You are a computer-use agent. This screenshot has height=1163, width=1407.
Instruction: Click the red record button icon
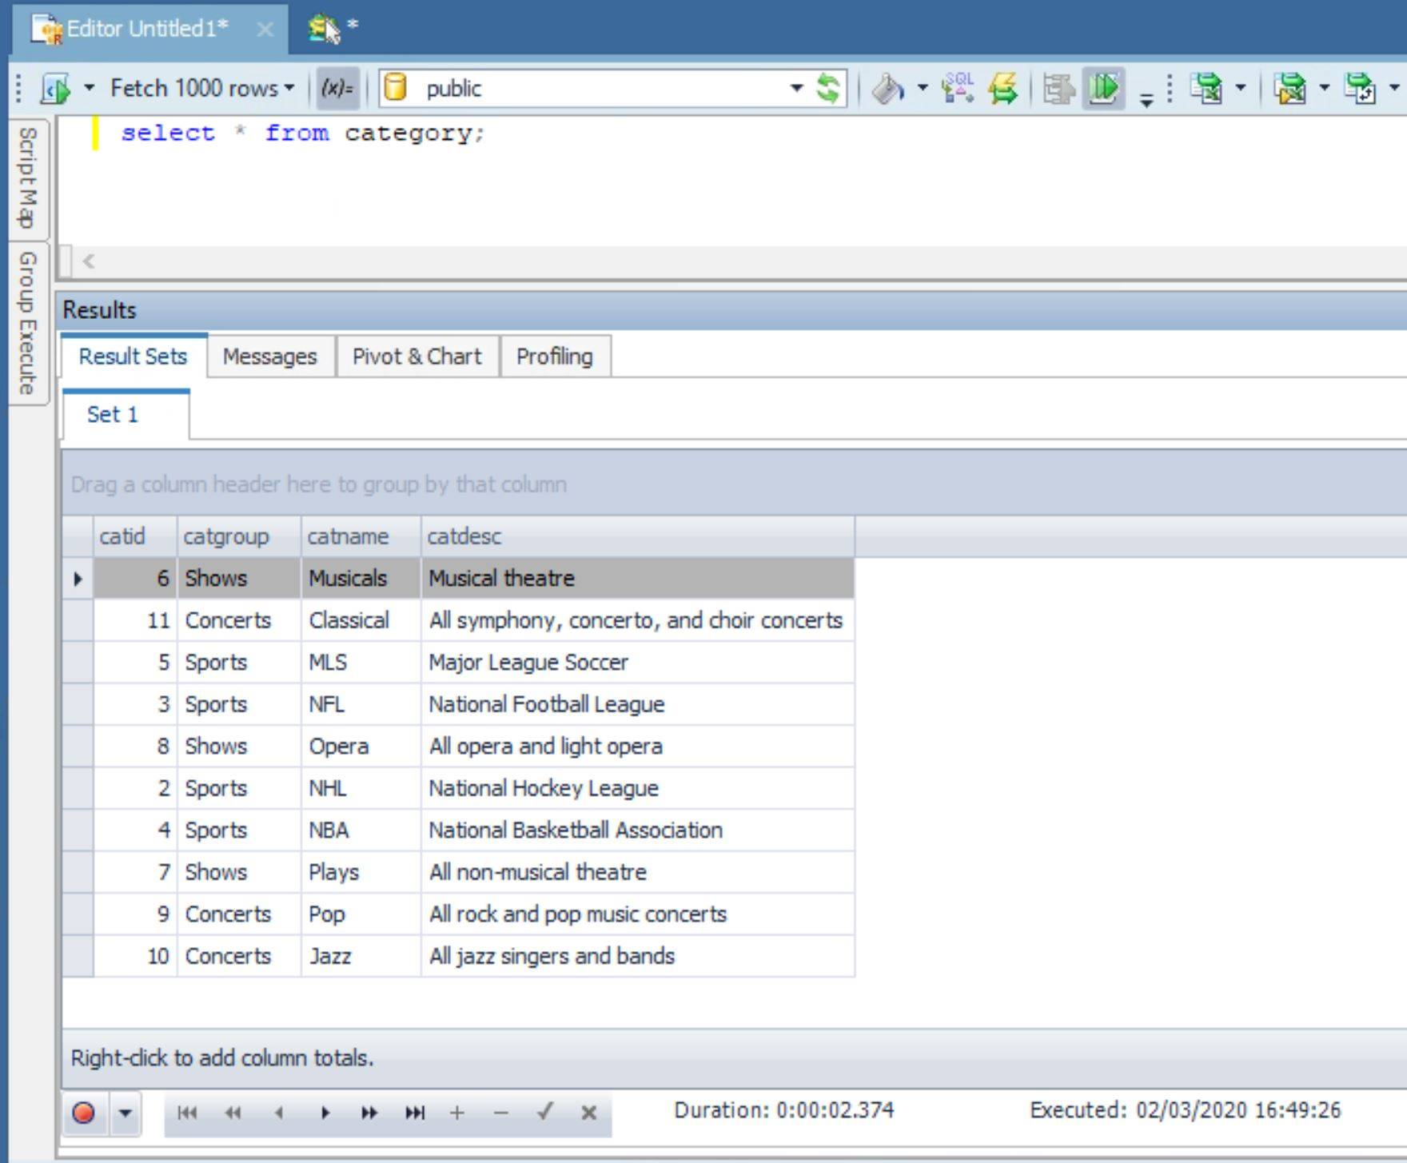[84, 1113]
